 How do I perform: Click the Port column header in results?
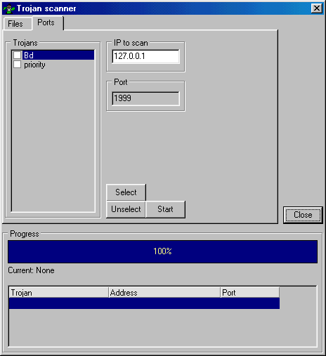pos(250,293)
